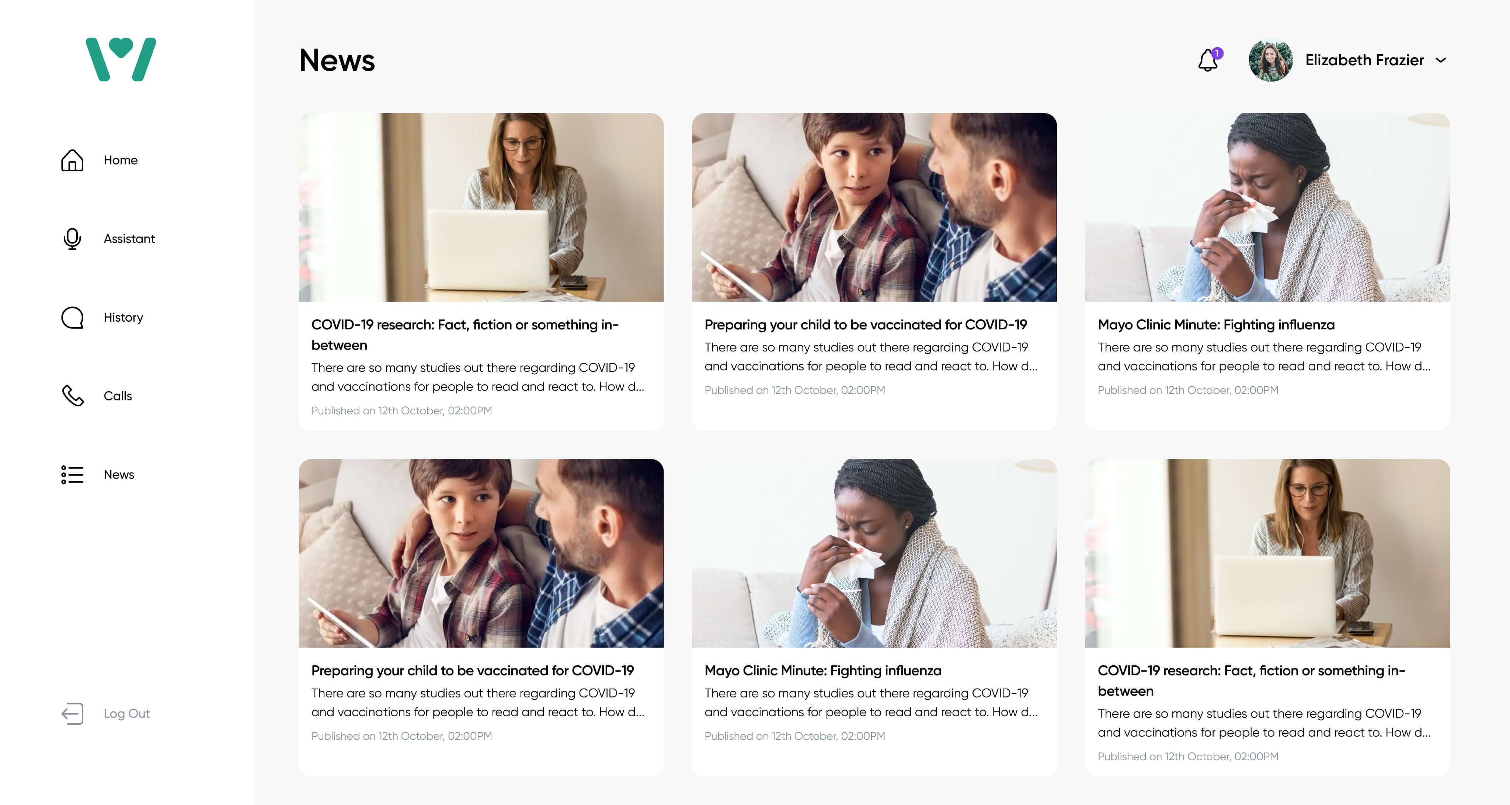Image resolution: width=1510 pixels, height=805 pixels.
Task: Click the History chat bubble icon
Action: pos(72,318)
